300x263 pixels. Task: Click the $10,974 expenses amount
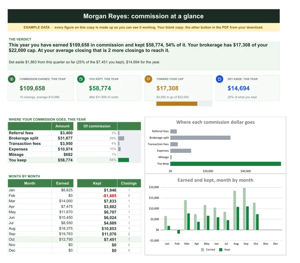[65, 149]
